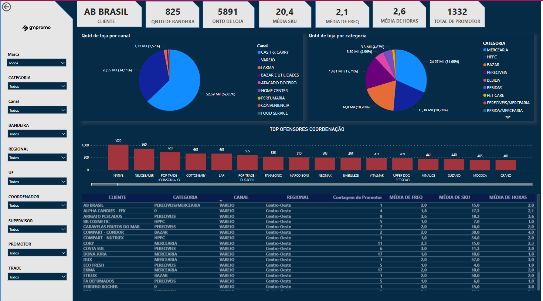Image resolution: width=543 pixels, height=301 pixels.
Task: Click the bar chart horizontal scrollbar handle
Action: tap(104, 184)
